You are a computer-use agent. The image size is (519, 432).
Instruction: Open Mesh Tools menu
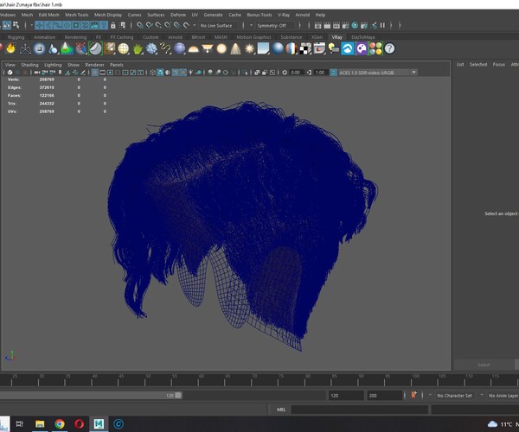coord(77,15)
